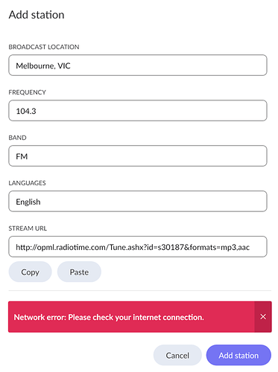Click the FREQUENCY label
The width and height of the screenshot is (278, 372).
(x=27, y=92)
